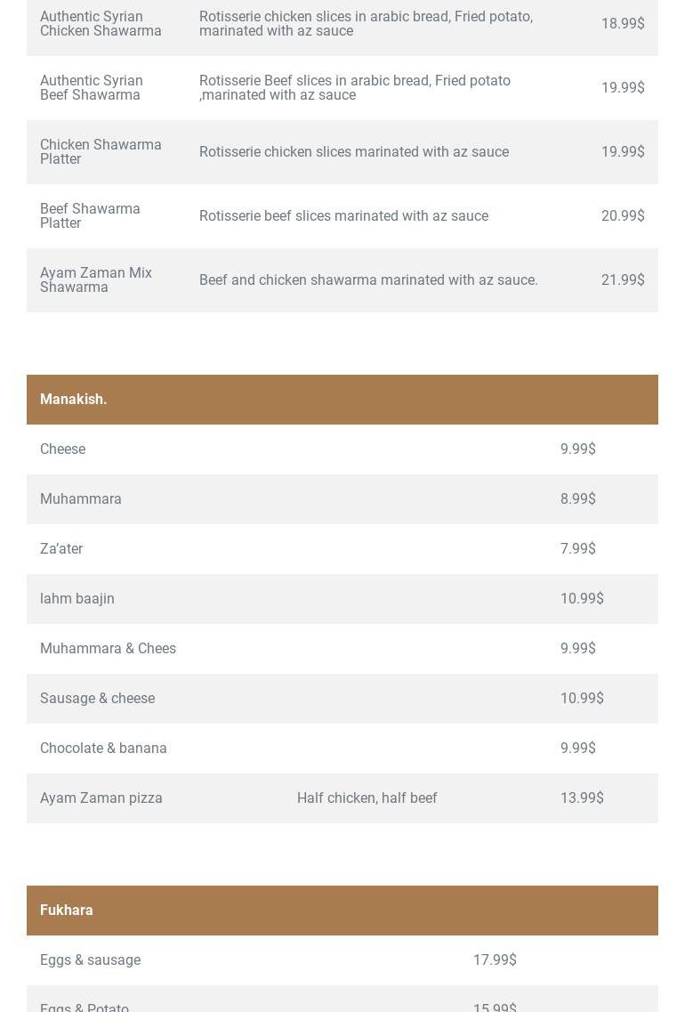Click the Half chicken, half beef description
This screenshot has width=685, height=1012.
coord(367,798)
